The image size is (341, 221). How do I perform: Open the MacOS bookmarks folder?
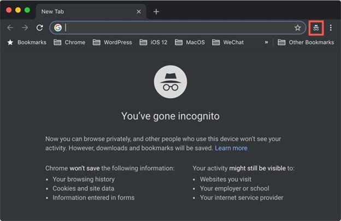tap(190, 43)
